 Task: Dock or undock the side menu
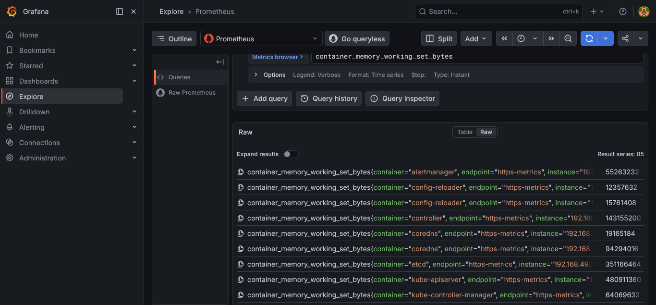[x=120, y=12]
